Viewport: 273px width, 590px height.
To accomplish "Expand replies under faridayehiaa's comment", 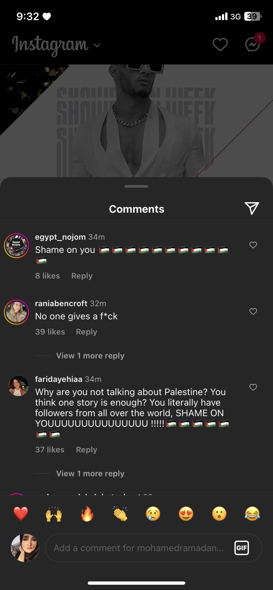I will pyautogui.click(x=90, y=473).
